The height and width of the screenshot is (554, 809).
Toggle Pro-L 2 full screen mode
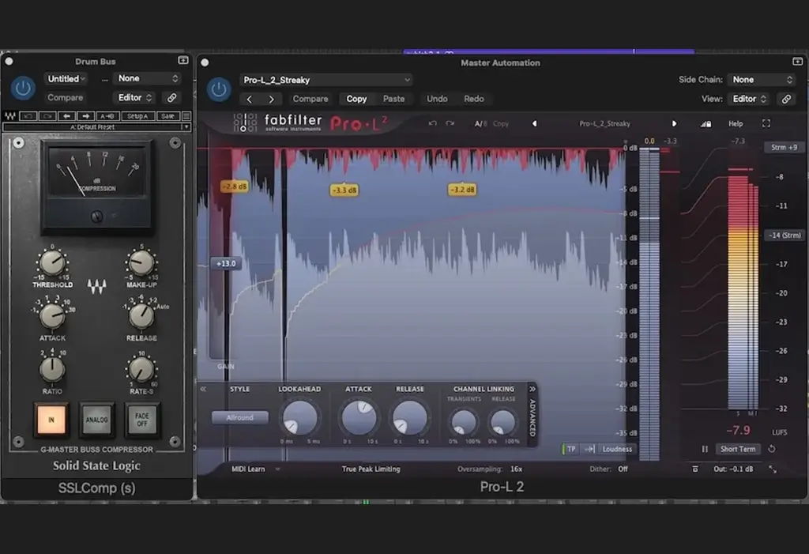coord(766,124)
